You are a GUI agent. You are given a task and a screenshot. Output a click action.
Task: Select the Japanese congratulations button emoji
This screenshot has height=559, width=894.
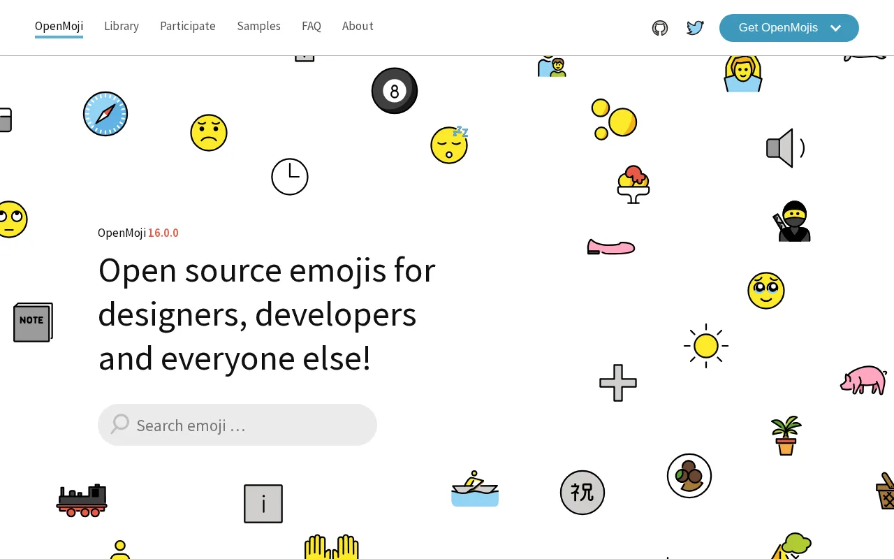pyautogui.click(x=582, y=493)
